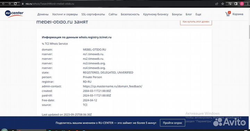Reload the page with the refresh icon

click(15, 4)
